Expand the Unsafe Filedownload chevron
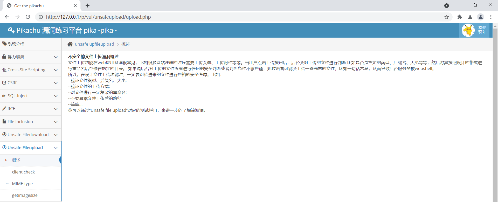Viewport: 498px width, 202px height. [56, 135]
